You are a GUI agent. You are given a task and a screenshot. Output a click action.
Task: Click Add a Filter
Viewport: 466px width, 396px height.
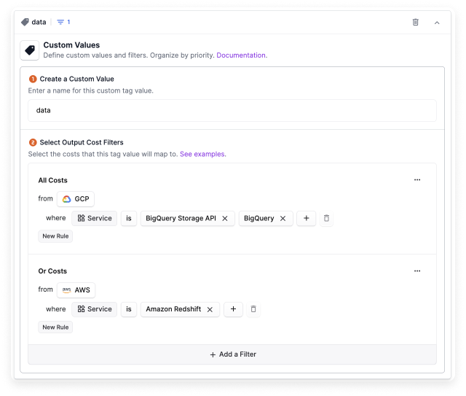point(232,354)
